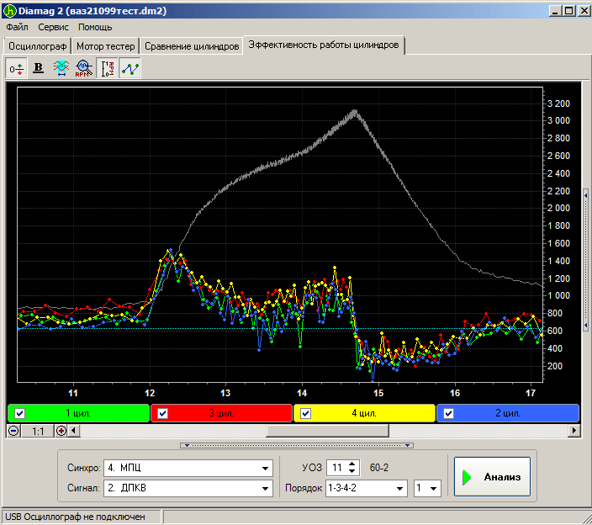Image resolution: width=592 pixels, height=525 pixels.
Task: Open the Синхро dropdown
Action: [x=265, y=469]
